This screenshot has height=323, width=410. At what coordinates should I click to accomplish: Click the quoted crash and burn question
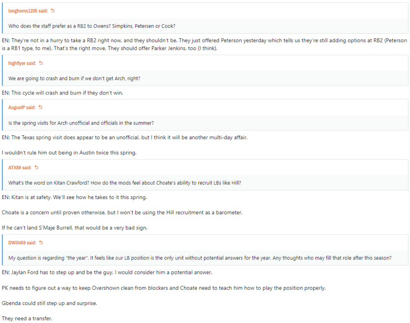[74, 78]
